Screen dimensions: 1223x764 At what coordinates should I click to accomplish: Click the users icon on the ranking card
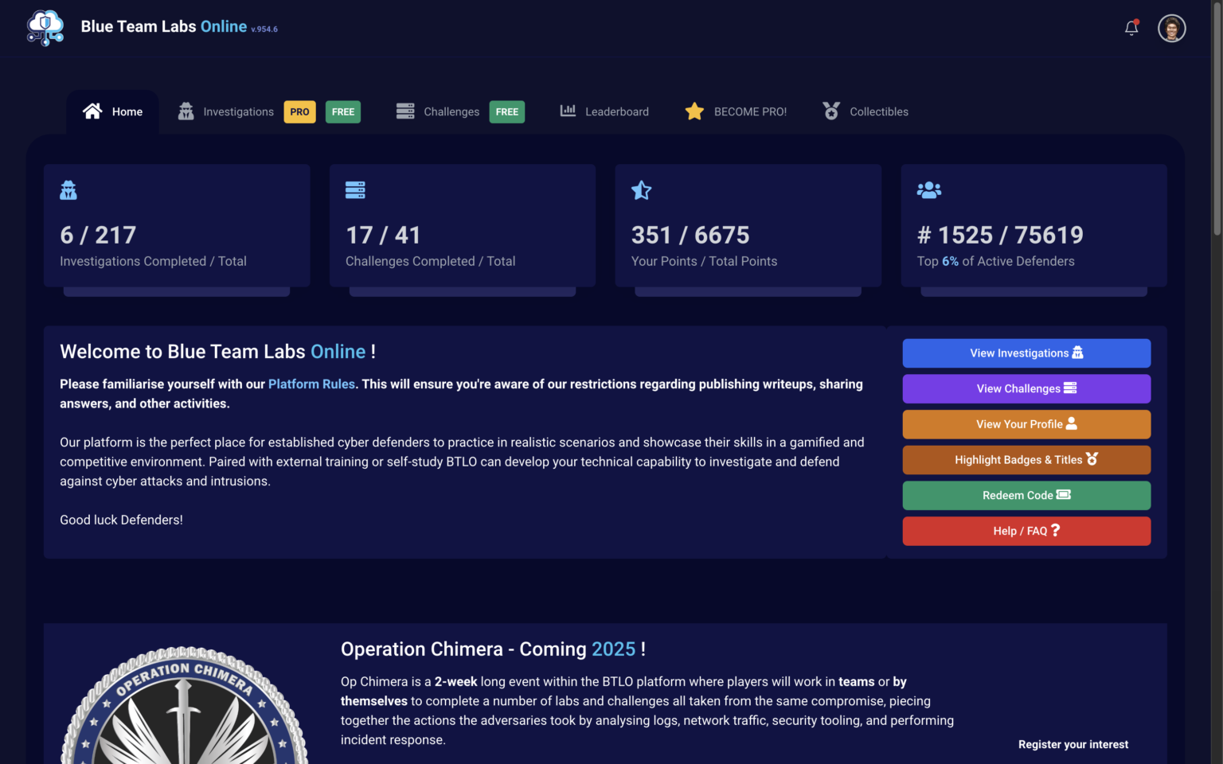pos(929,190)
